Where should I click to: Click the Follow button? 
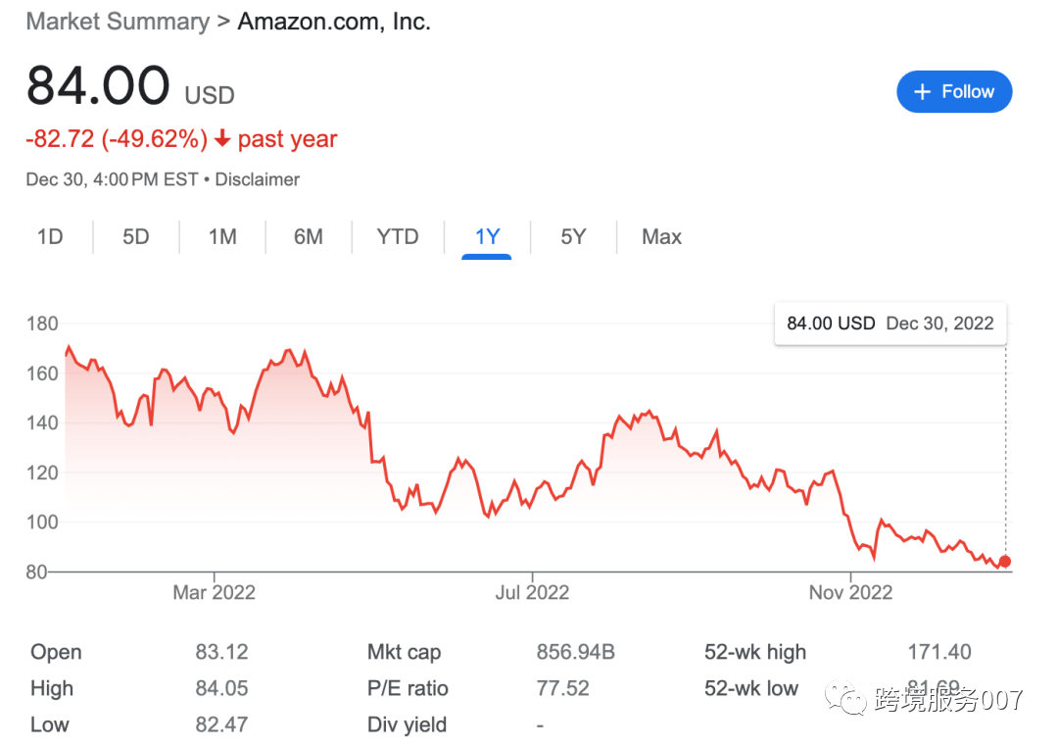[954, 92]
